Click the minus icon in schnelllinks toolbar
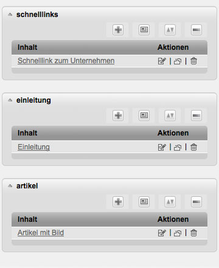 coord(196,30)
